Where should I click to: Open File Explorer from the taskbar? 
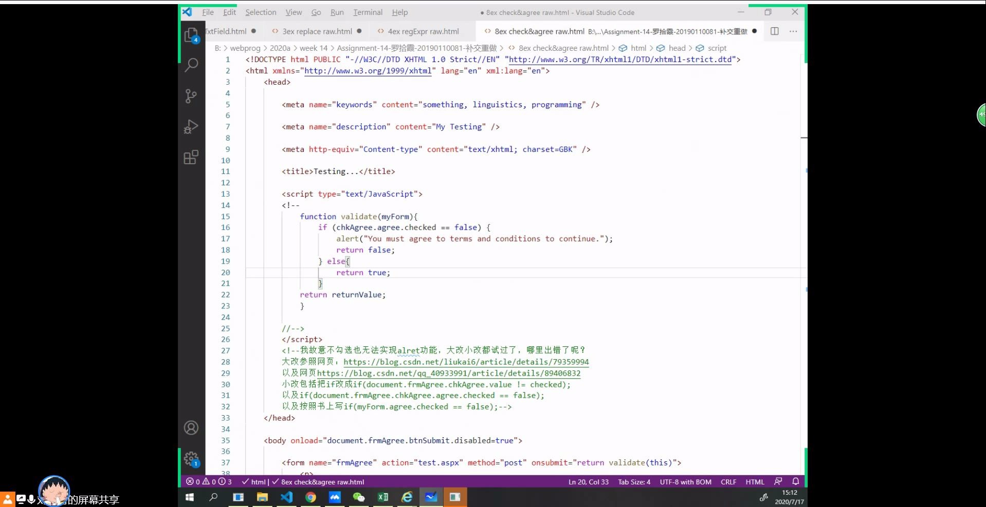[x=262, y=497]
